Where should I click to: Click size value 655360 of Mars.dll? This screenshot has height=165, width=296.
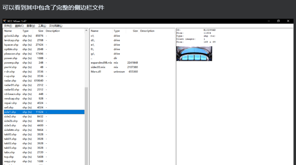pos(133,72)
